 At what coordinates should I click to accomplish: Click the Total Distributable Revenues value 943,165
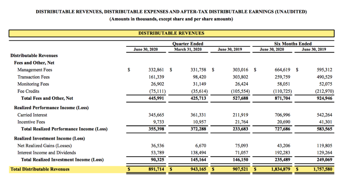(198, 169)
